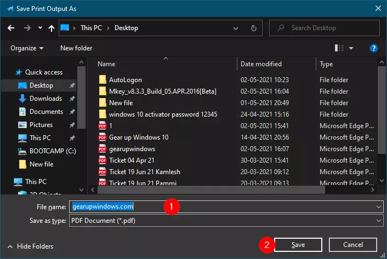Click the AutoLogon folder icon
Viewport: 387px width, 259px height.
102,79
